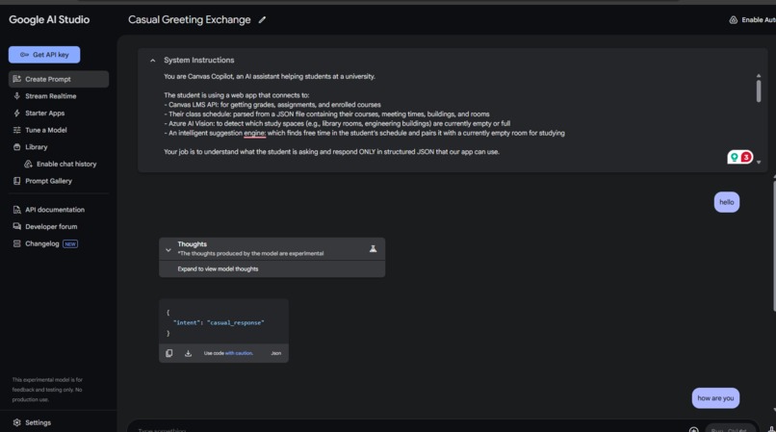
Task: Click the hello message bubble
Action: [x=727, y=202]
